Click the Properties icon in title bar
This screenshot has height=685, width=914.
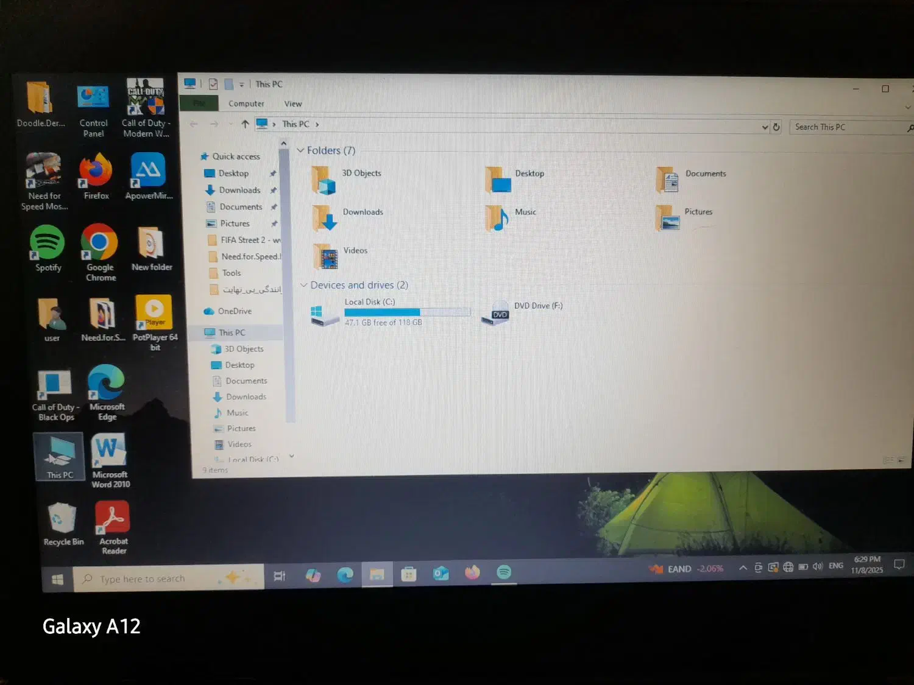click(213, 84)
